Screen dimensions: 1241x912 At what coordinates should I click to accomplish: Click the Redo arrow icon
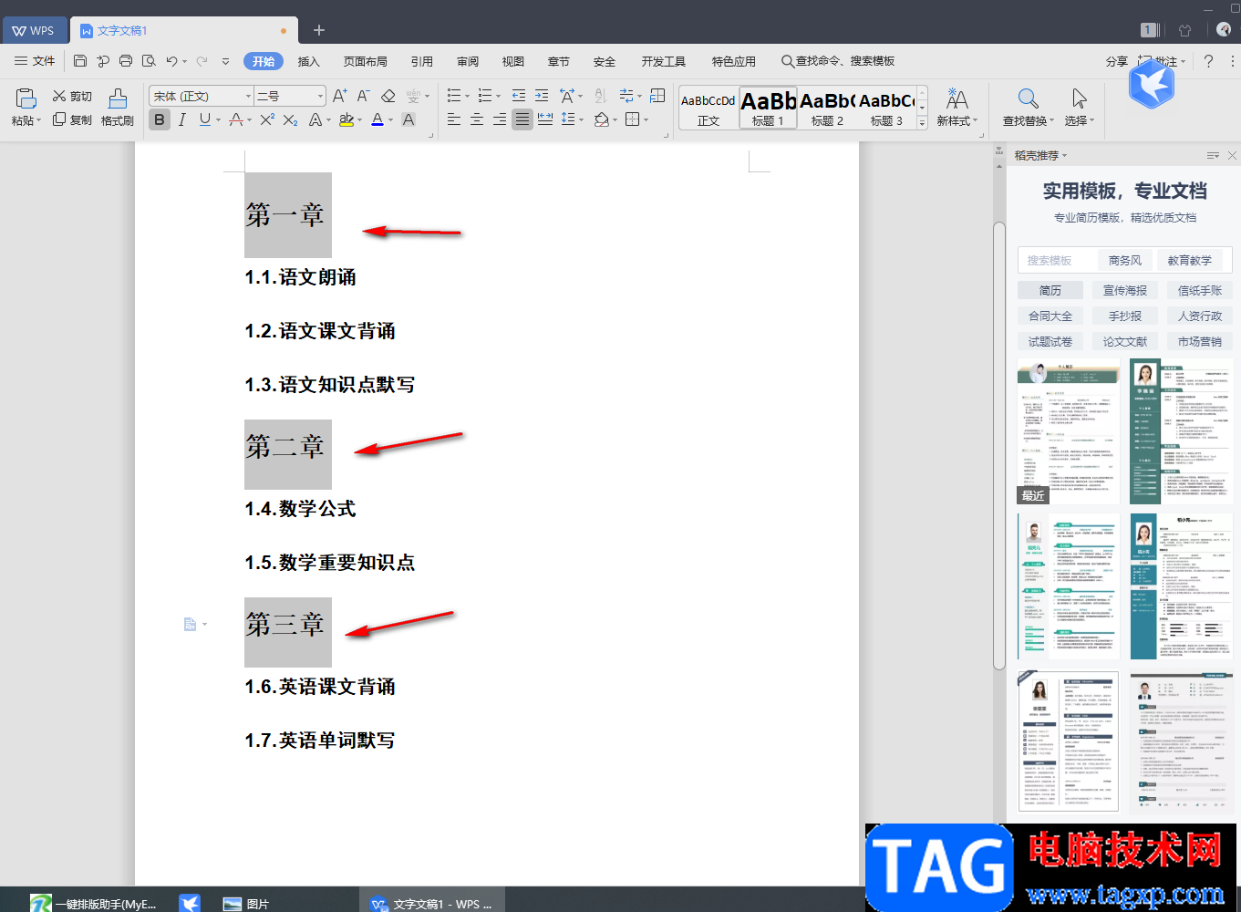202,61
